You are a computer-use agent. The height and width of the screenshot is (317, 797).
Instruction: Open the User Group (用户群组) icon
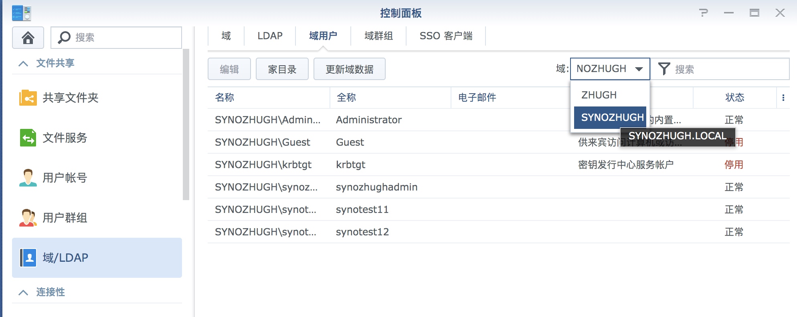28,218
